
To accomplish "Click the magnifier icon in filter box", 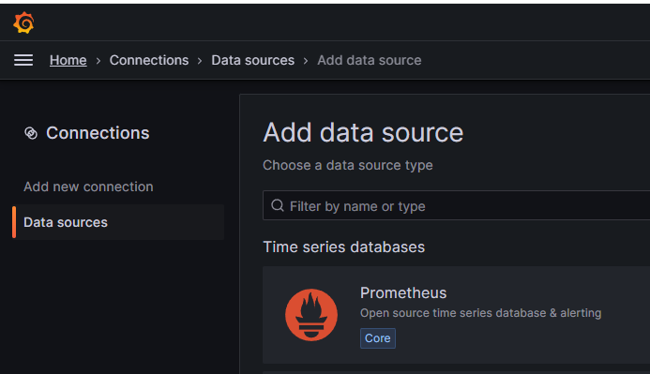I will [278, 205].
